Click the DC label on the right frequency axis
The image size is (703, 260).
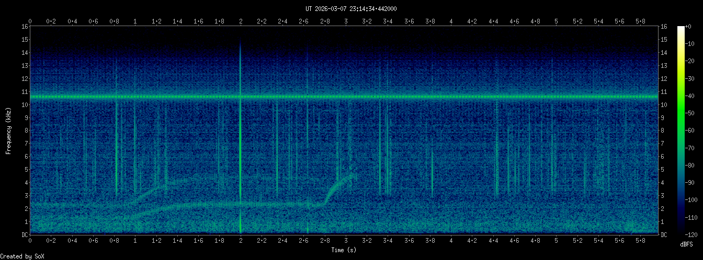pos(664,234)
